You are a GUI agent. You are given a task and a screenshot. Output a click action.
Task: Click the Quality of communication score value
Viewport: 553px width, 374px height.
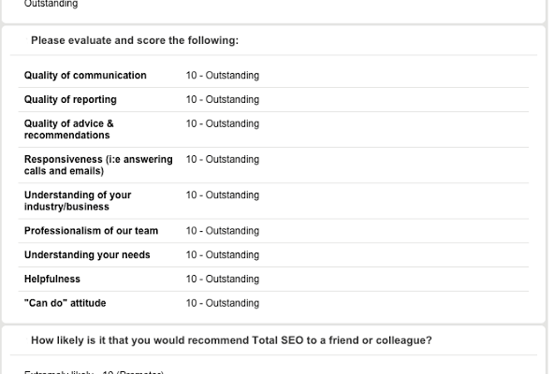[x=223, y=76]
